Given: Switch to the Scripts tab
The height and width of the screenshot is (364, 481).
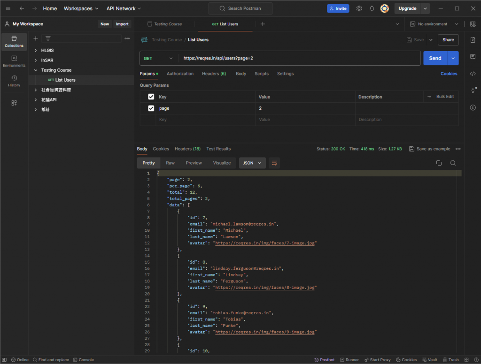Looking at the screenshot, I should [261, 74].
